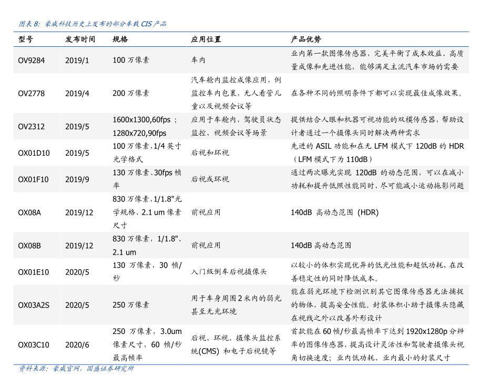Click the advantage cell in the OX08B row
Screen dimensions: 481x385
(x=321, y=246)
